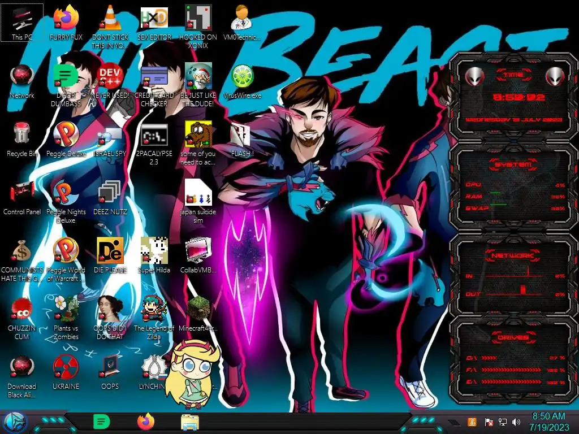579x434 pixels.
Task: Launch The Legend of Zilda
Action: click(x=154, y=319)
